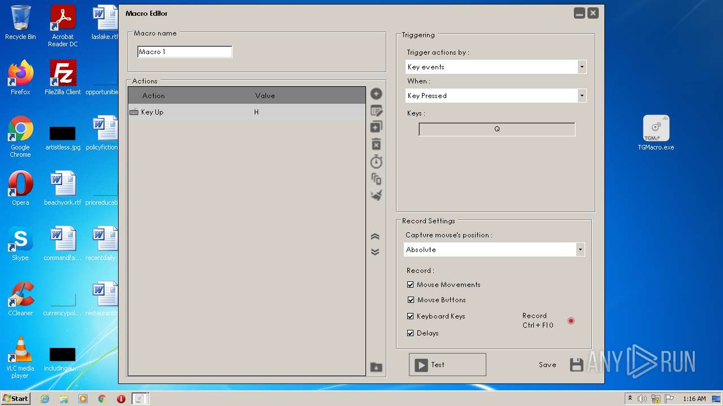Open Recycle Bin on desktop
Screen dimensions: 723x406
(20, 23)
